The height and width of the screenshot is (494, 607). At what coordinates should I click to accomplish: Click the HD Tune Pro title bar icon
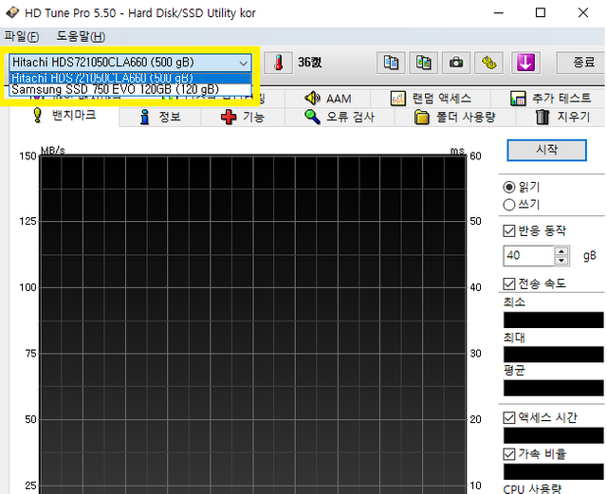click(12, 12)
